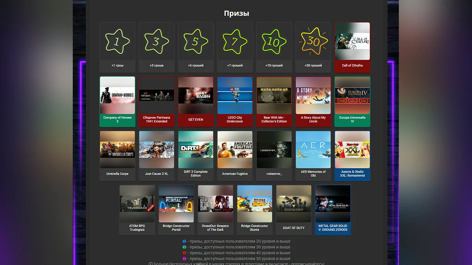
Task: Select the GET EVEN game thumbnail
Action: click(195, 95)
